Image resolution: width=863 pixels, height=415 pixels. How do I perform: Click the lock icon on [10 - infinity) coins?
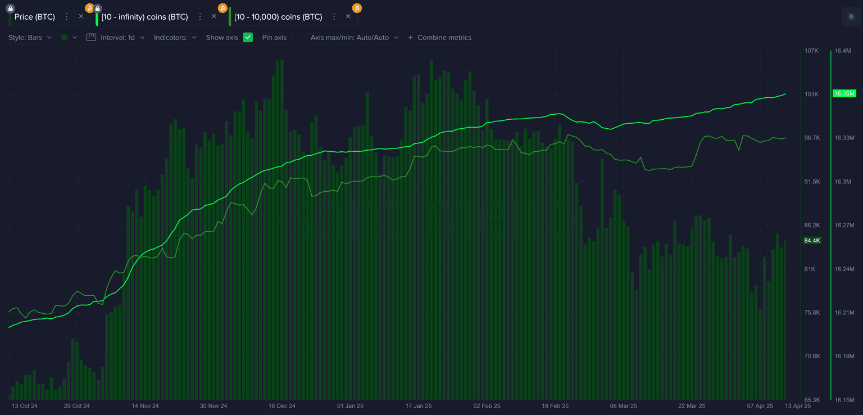pyautogui.click(x=98, y=8)
